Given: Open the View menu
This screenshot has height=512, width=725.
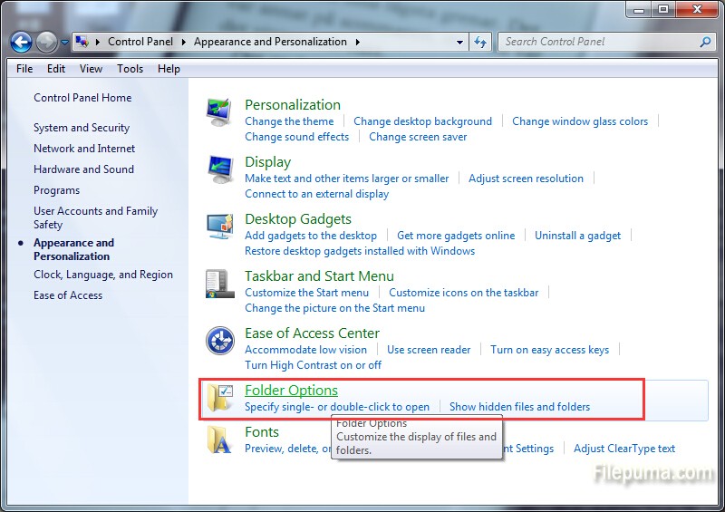Looking at the screenshot, I should coord(91,69).
